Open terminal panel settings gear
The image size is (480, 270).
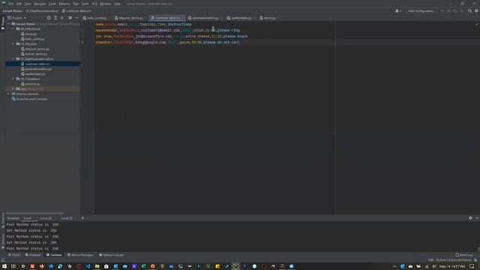click(x=470, y=218)
